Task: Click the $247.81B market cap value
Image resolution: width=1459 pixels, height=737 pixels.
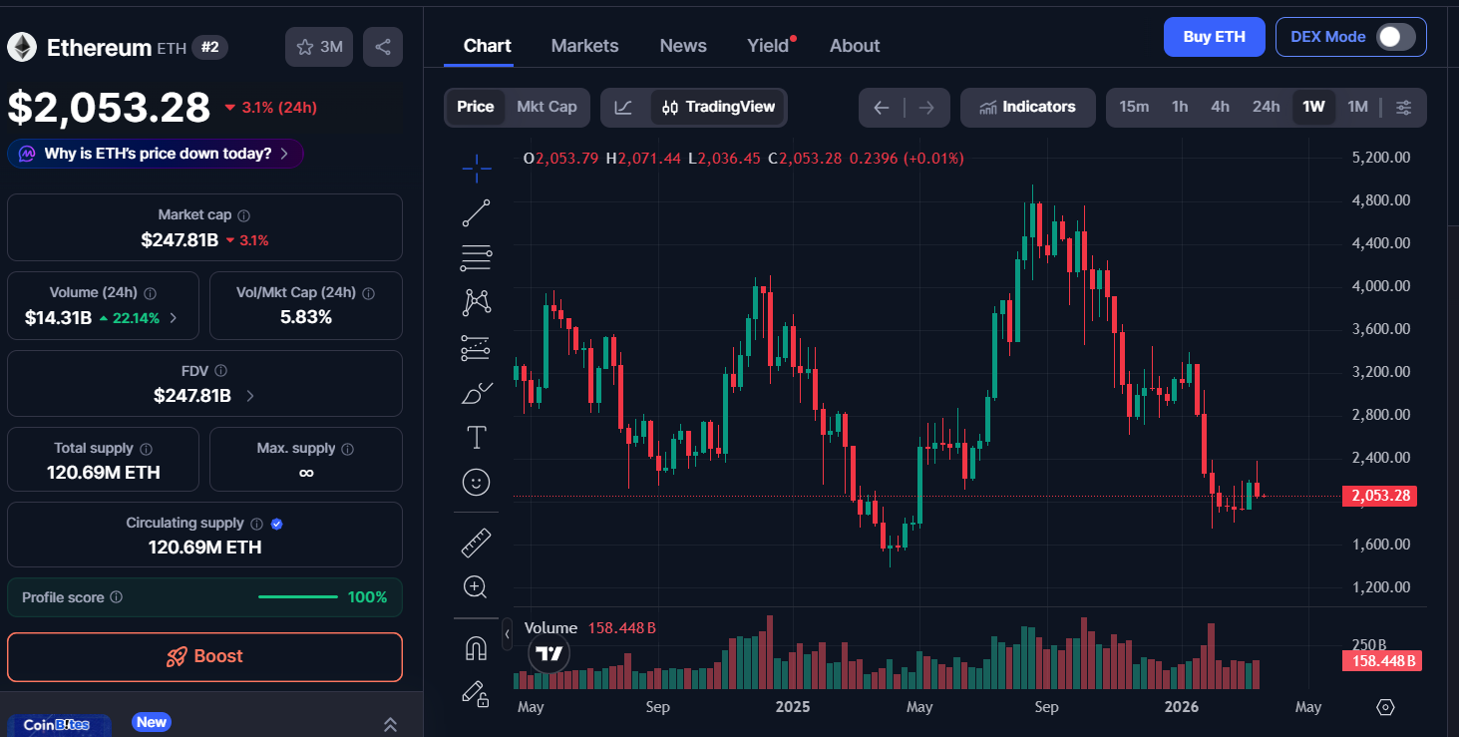Action: click(x=180, y=240)
